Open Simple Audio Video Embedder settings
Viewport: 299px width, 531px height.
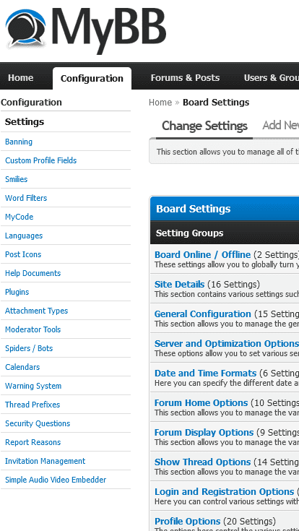click(x=56, y=480)
